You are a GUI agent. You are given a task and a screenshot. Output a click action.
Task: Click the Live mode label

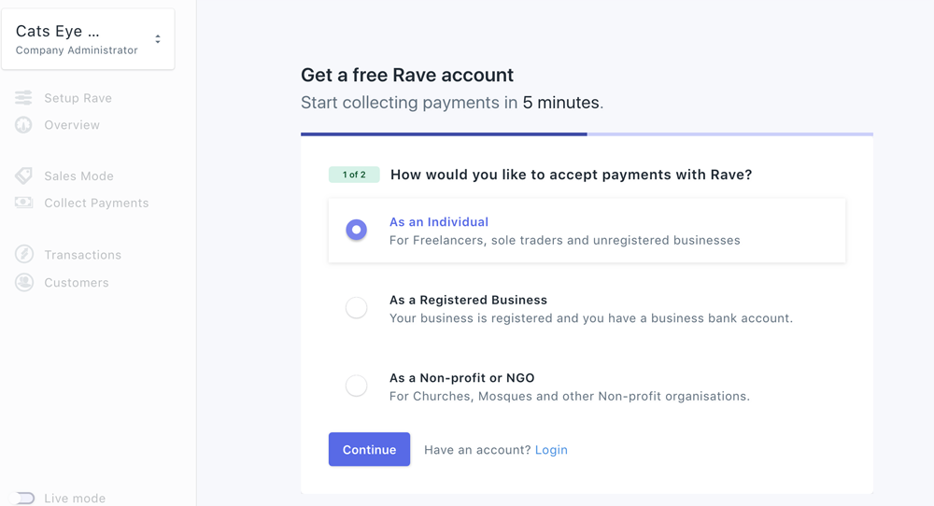coord(75,499)
